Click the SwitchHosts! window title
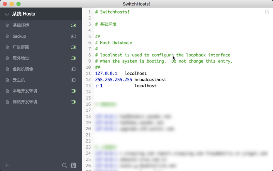The image size is (273, 171). [x=136, y=4]
